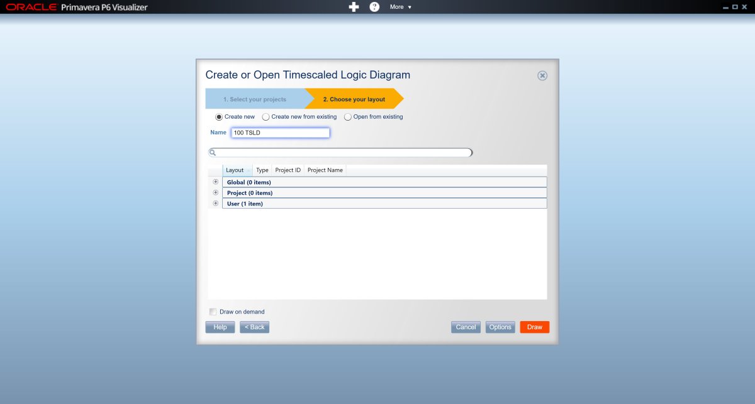This screenshot has width=755, height=404.
Task: Expand the Global (0 items) group
Action: tap(216, 182)
